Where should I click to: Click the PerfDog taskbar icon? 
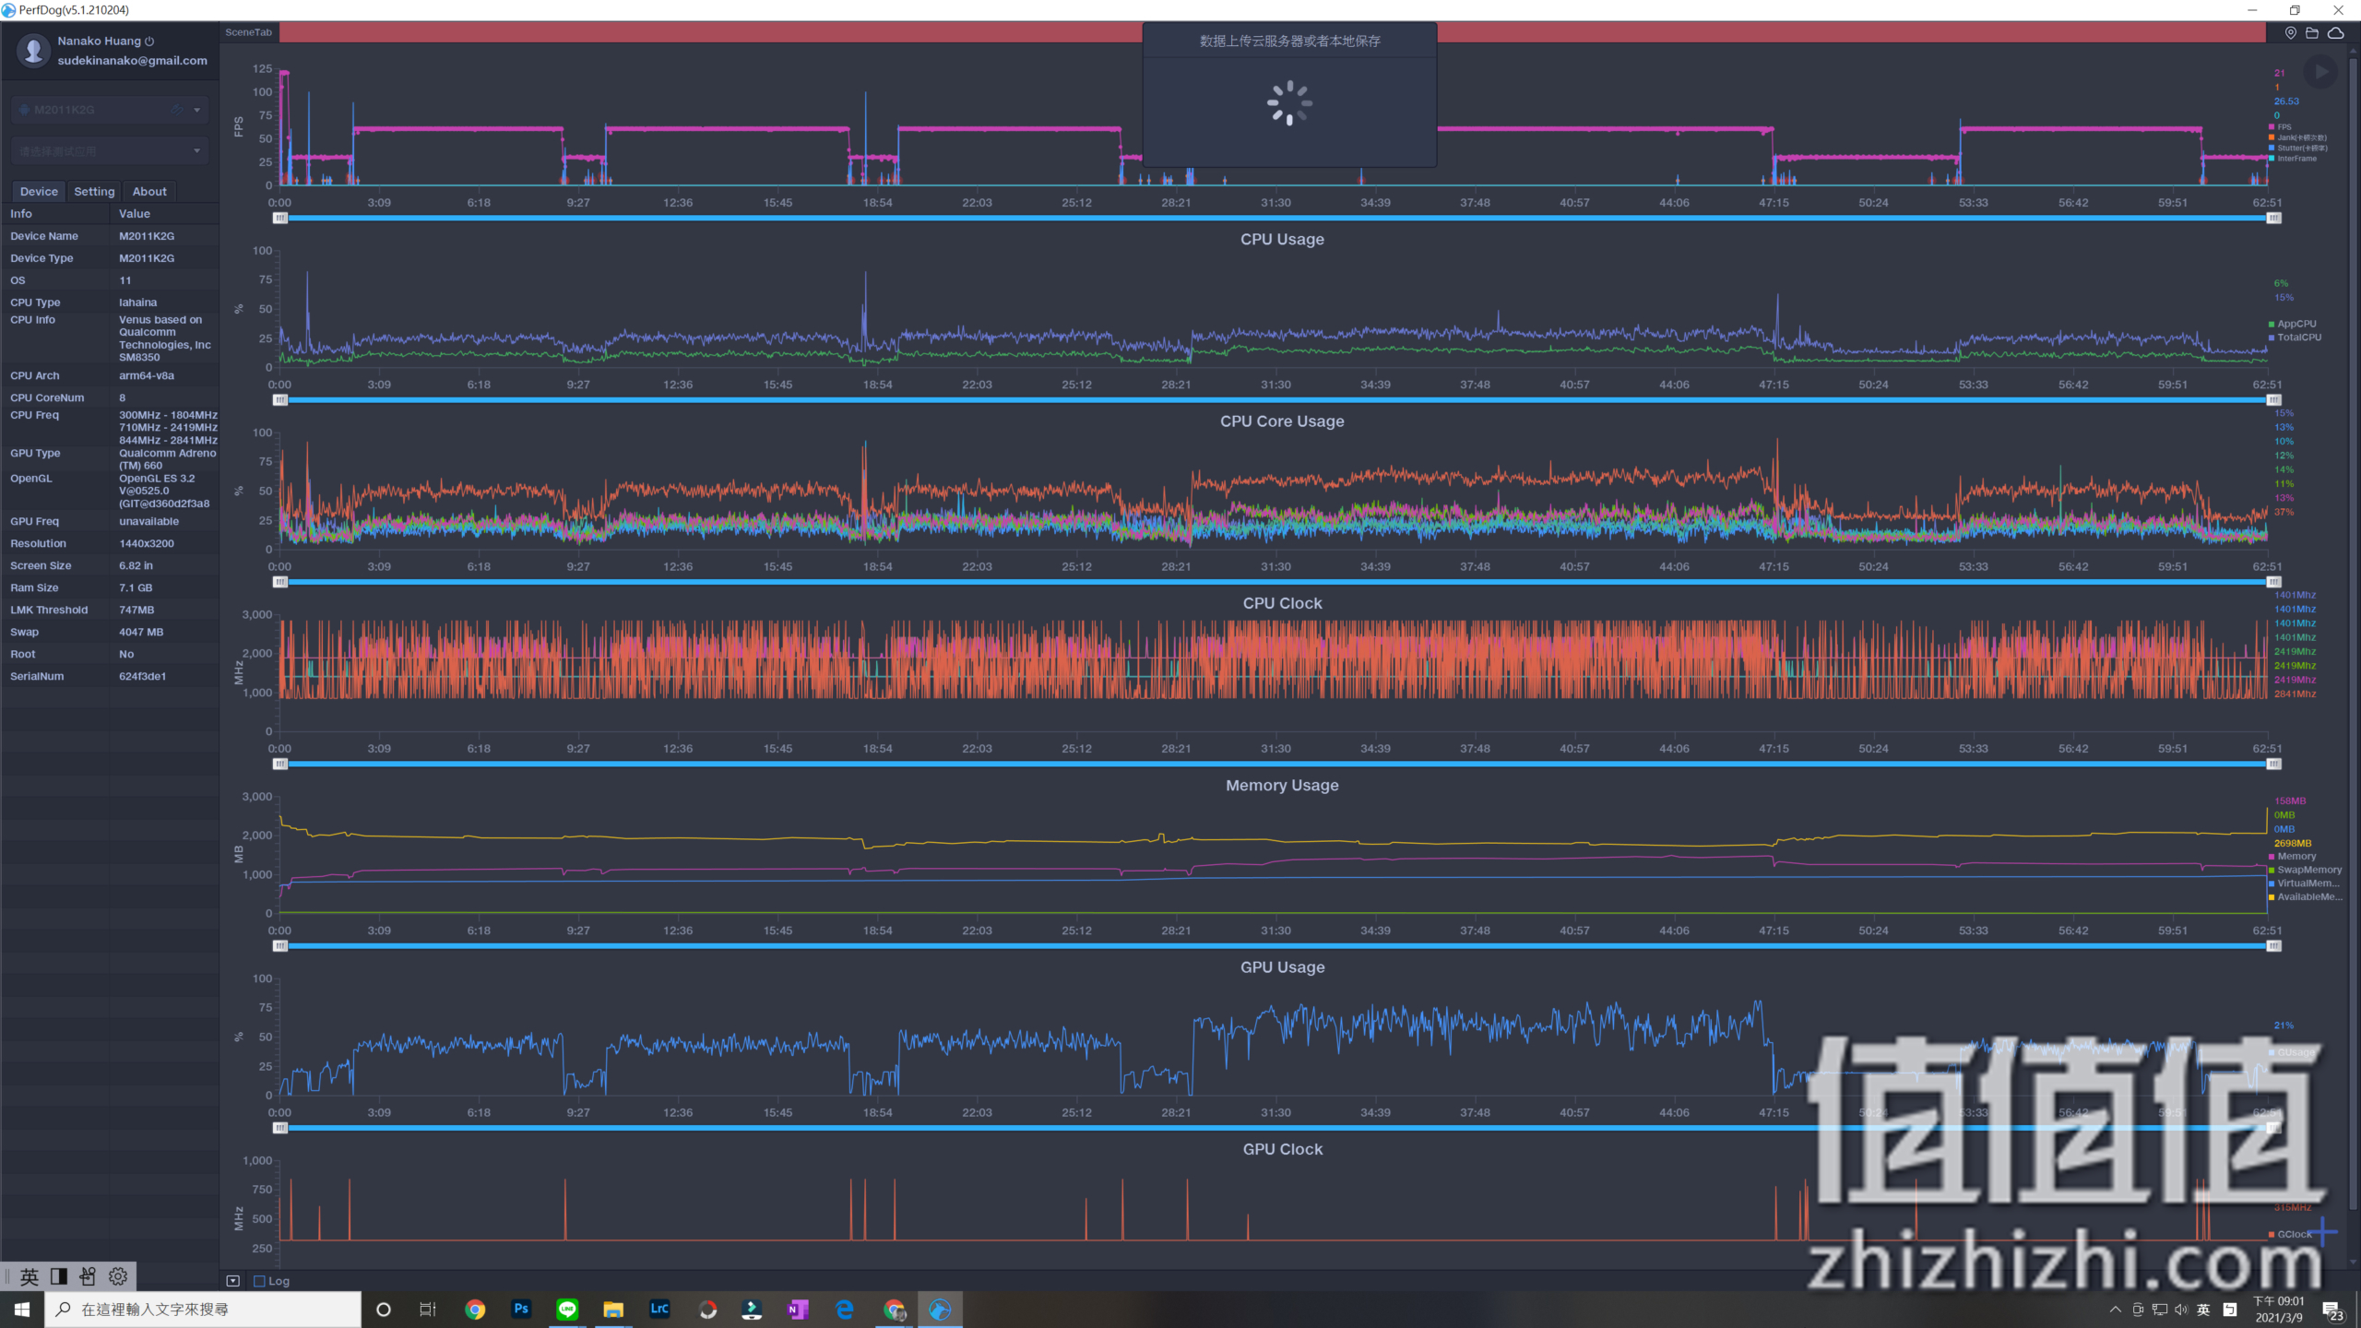click(x=940, y=1310)
